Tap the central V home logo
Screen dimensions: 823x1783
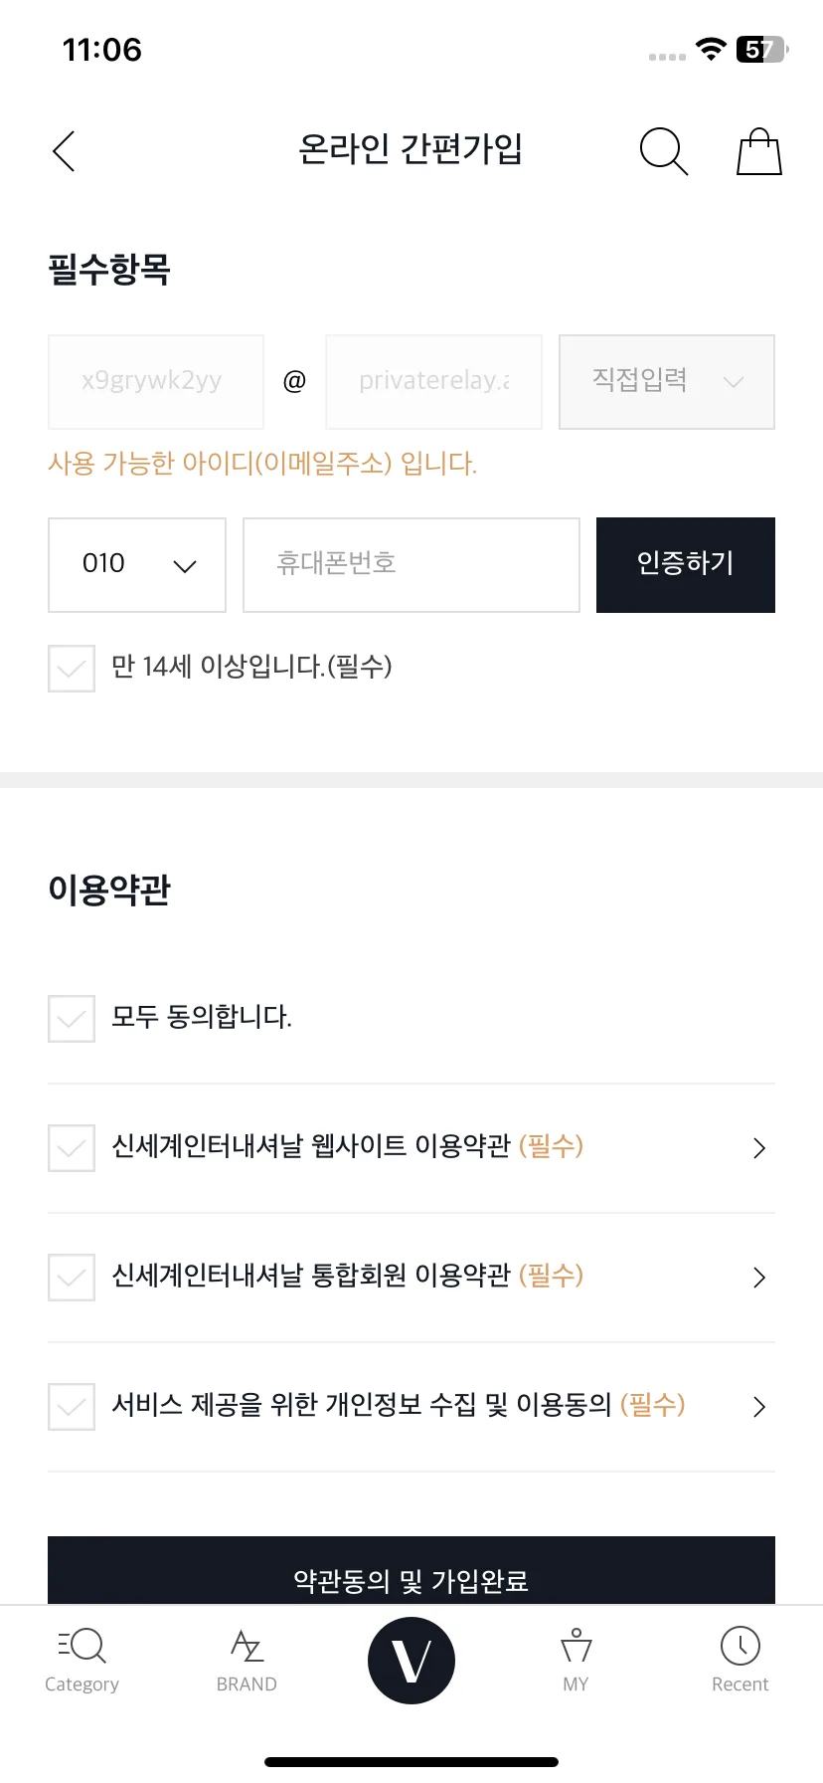tap(411, 1660)
